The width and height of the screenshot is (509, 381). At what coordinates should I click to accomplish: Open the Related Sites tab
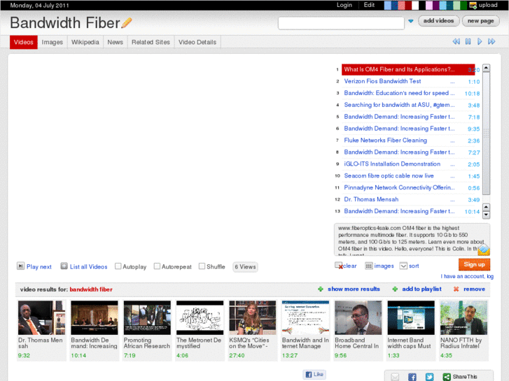point(151,42)
